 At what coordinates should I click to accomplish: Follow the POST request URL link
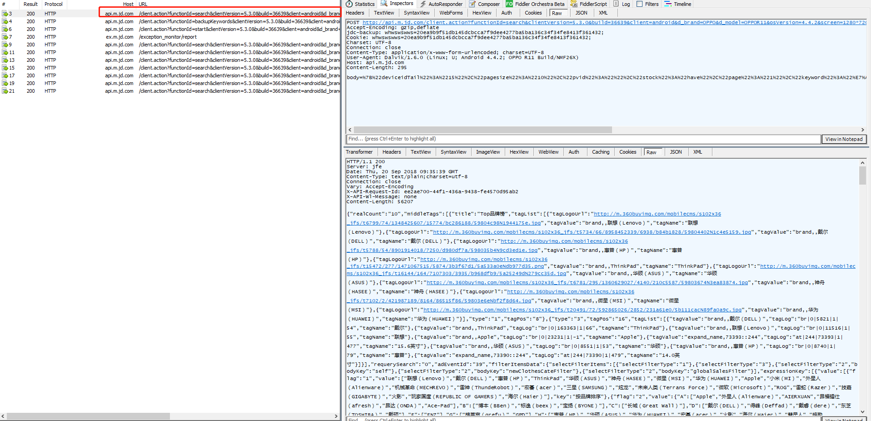[x=614, y=22]
